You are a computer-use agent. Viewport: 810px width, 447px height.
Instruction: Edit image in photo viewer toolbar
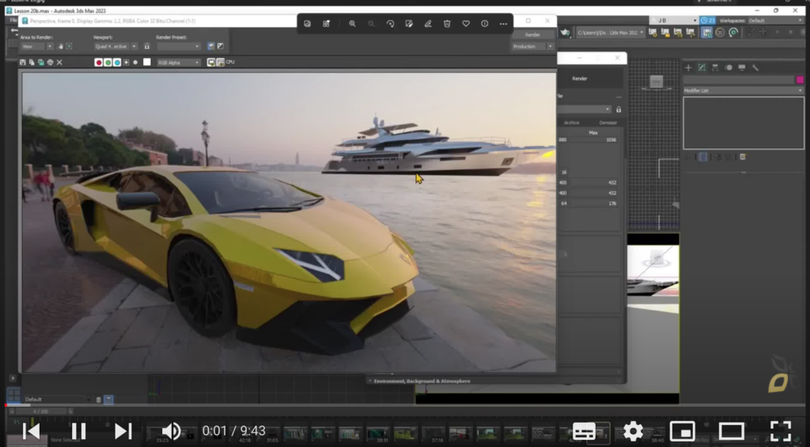409,24
